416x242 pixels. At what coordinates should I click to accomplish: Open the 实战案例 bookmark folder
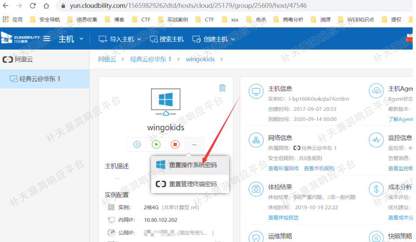[173, 19]
